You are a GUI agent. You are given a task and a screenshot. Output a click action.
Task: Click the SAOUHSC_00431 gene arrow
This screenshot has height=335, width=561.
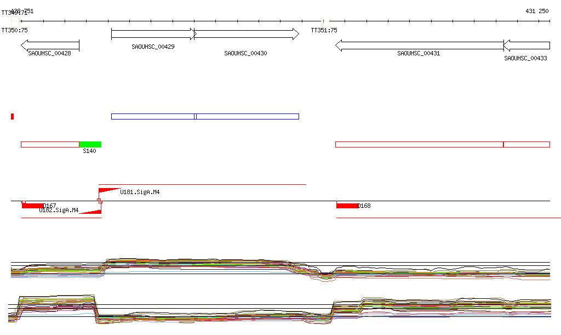[419, 46]
